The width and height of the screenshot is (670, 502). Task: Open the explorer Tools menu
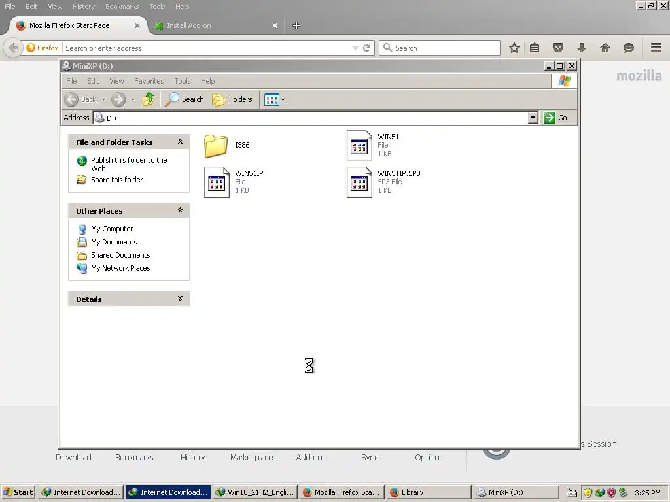pyautogui.click(x=183, y=81)
